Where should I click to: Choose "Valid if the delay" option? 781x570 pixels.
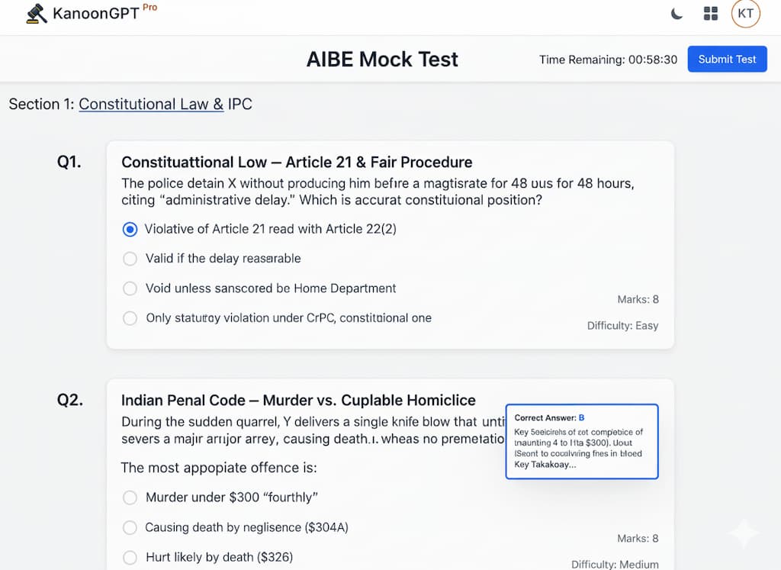130,259
